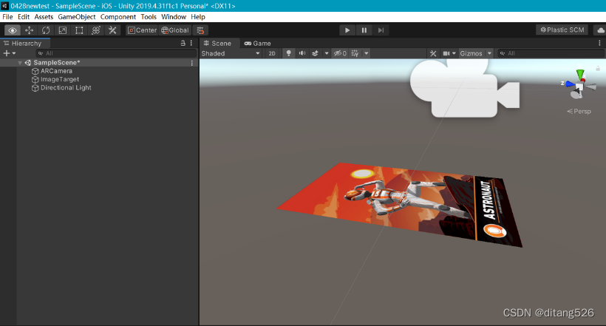Screen dimensions: 606x326
Task: Open Hierarchy panel options menu
Action: tap(191, 44)
